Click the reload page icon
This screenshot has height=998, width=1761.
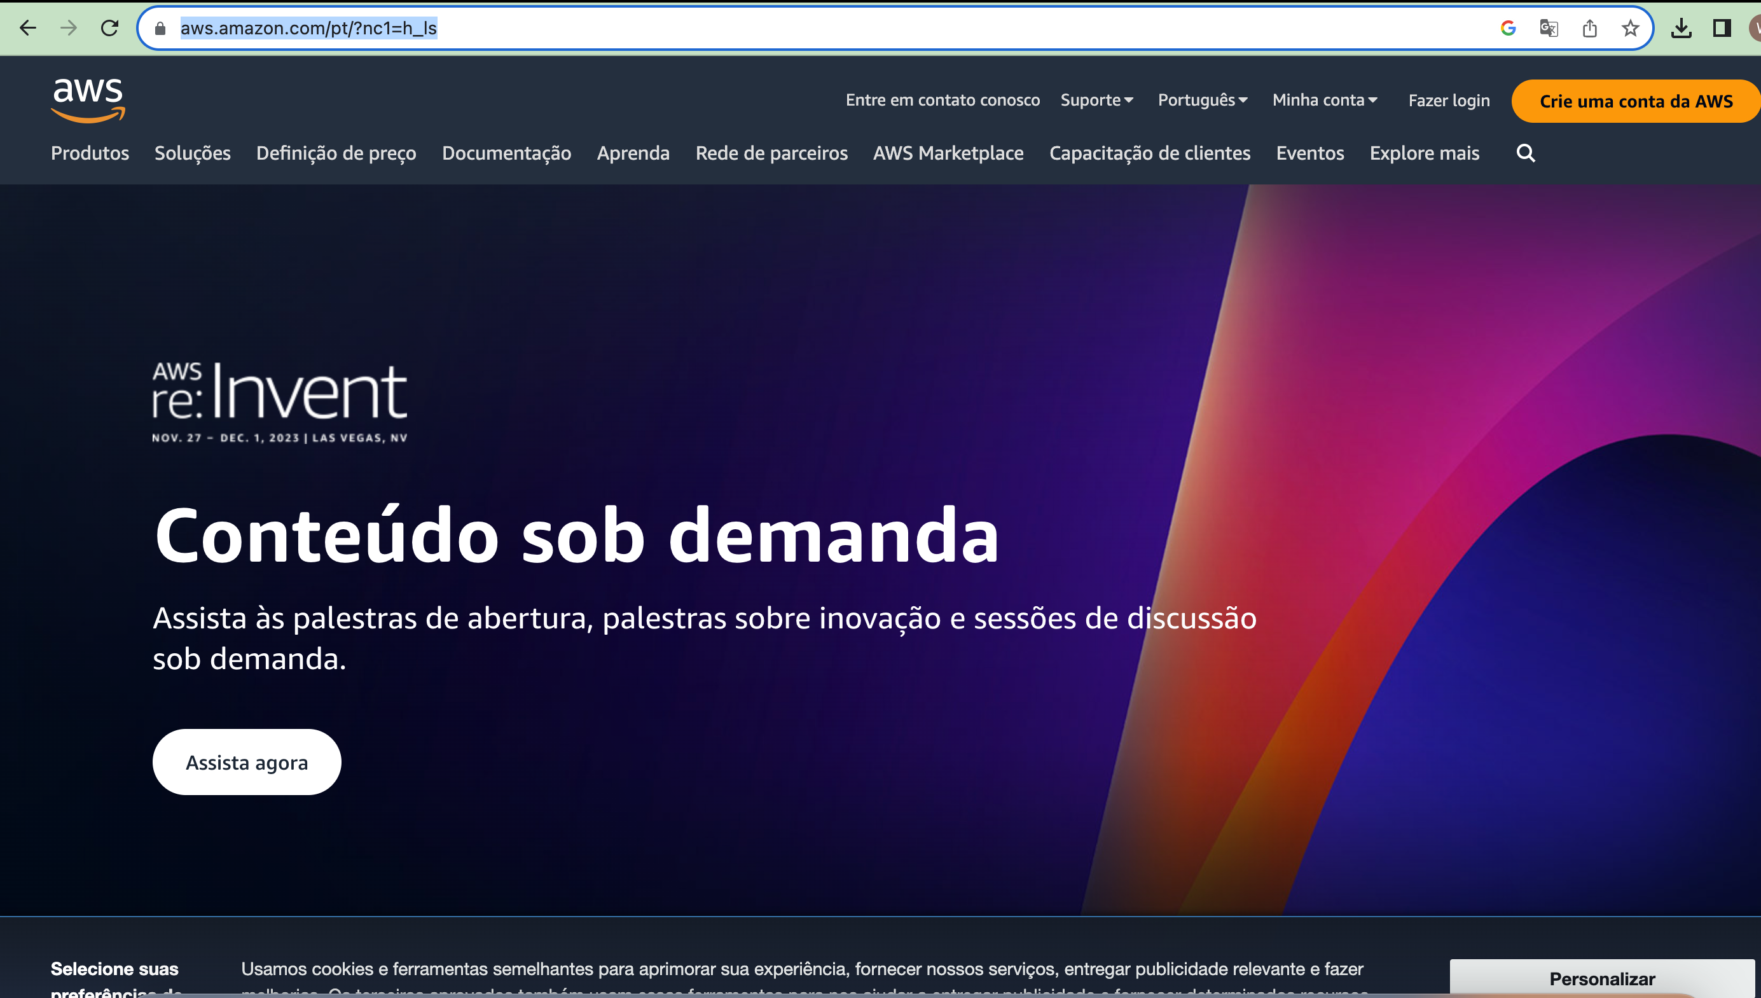[109, 28]
